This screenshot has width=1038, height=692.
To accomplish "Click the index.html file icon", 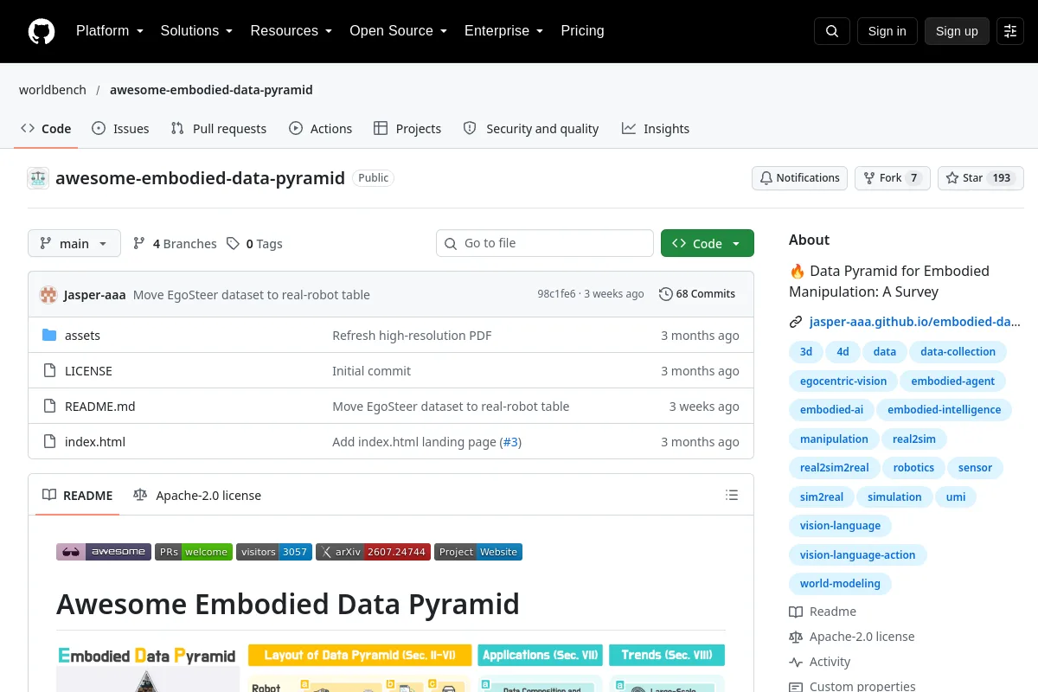I will click(49, 442).
